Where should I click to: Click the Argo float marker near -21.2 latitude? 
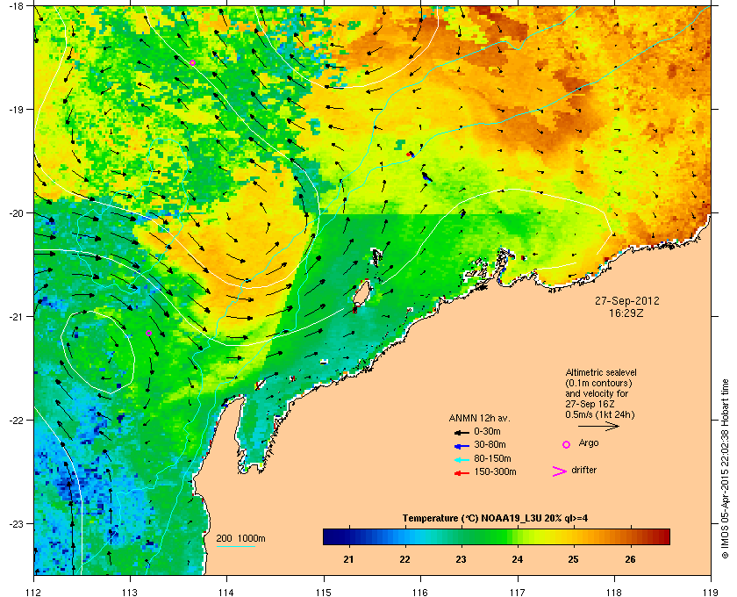tap(148, 333)
